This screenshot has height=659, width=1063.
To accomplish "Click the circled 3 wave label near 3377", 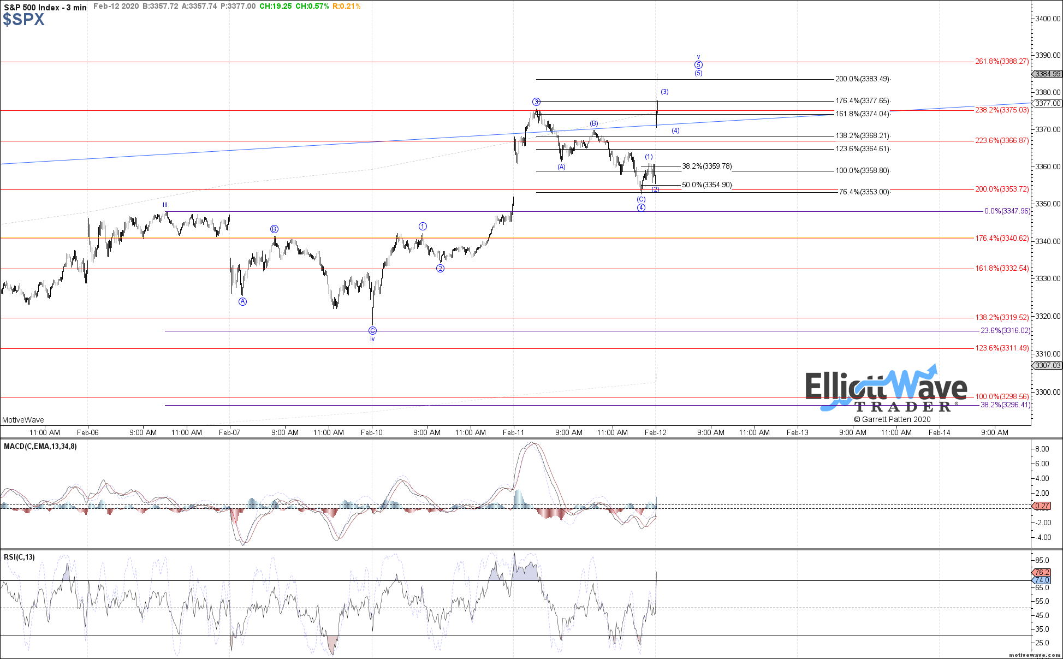I will point(537,102).
